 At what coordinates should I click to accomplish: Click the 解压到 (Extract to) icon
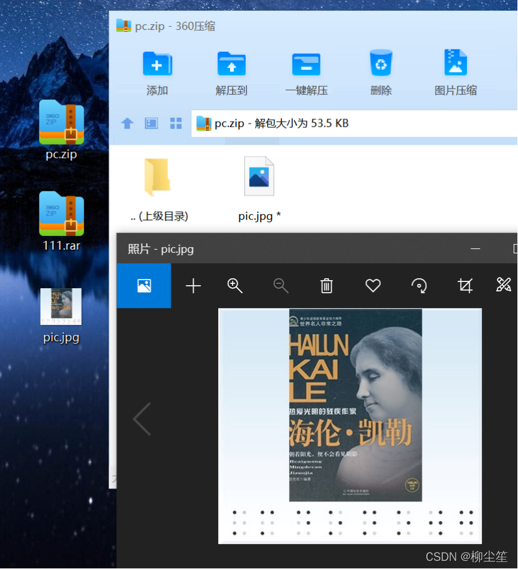(231, 64)
